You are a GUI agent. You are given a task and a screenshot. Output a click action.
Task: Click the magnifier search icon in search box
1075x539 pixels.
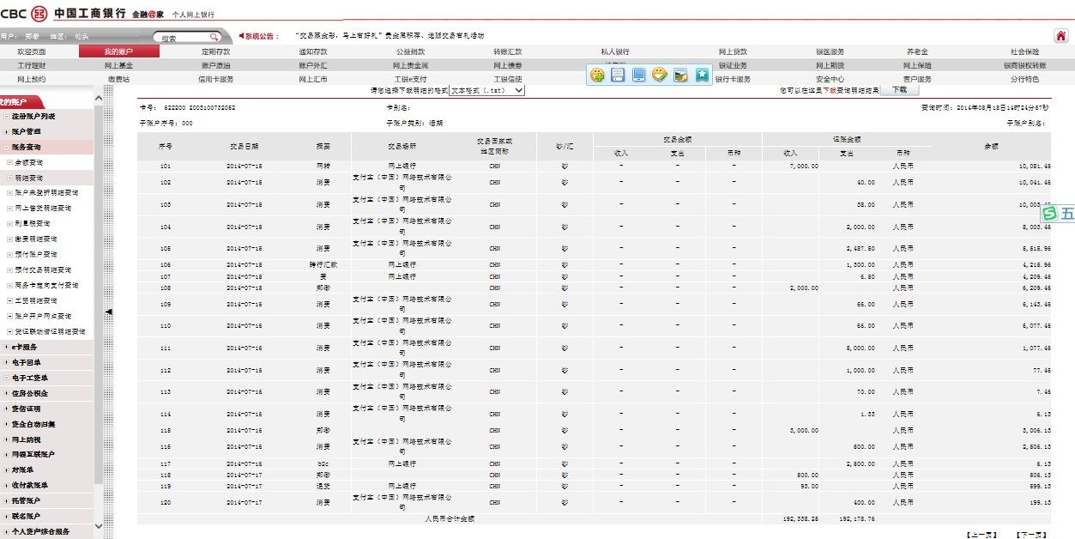click(x=214, y=38)
